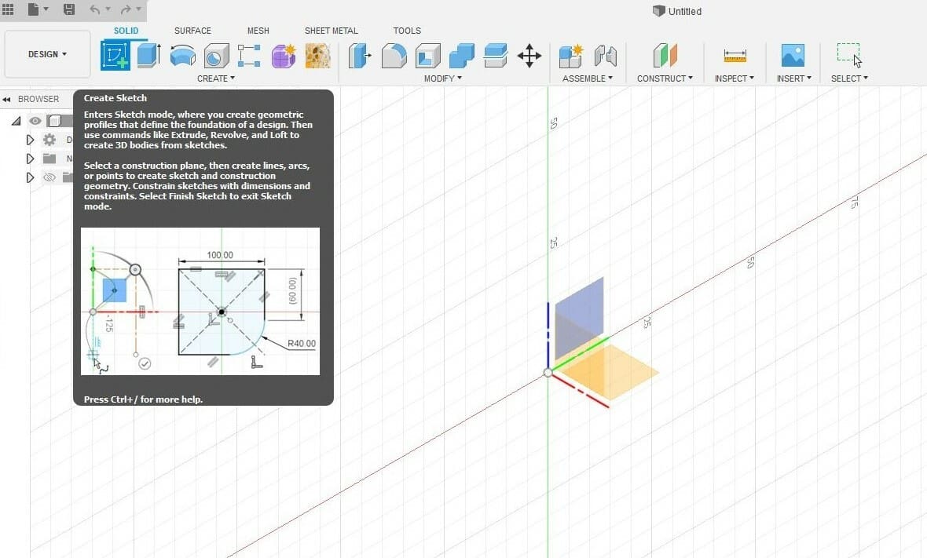The height and width of the screenshot is (558, 927).
Task: Open the data panel grid icon
Action: tap(8, 9)
